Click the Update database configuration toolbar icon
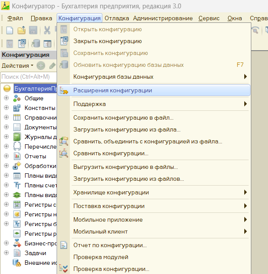The image size is (268, 274). click(36, 43)
